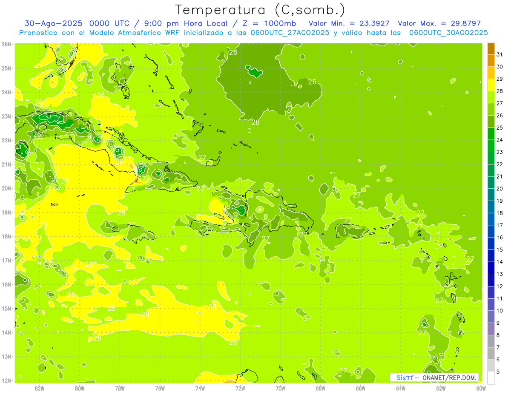Click the longitude axis label "70W"
Screen dimensions: 511x394
click(x=280, y=388)
